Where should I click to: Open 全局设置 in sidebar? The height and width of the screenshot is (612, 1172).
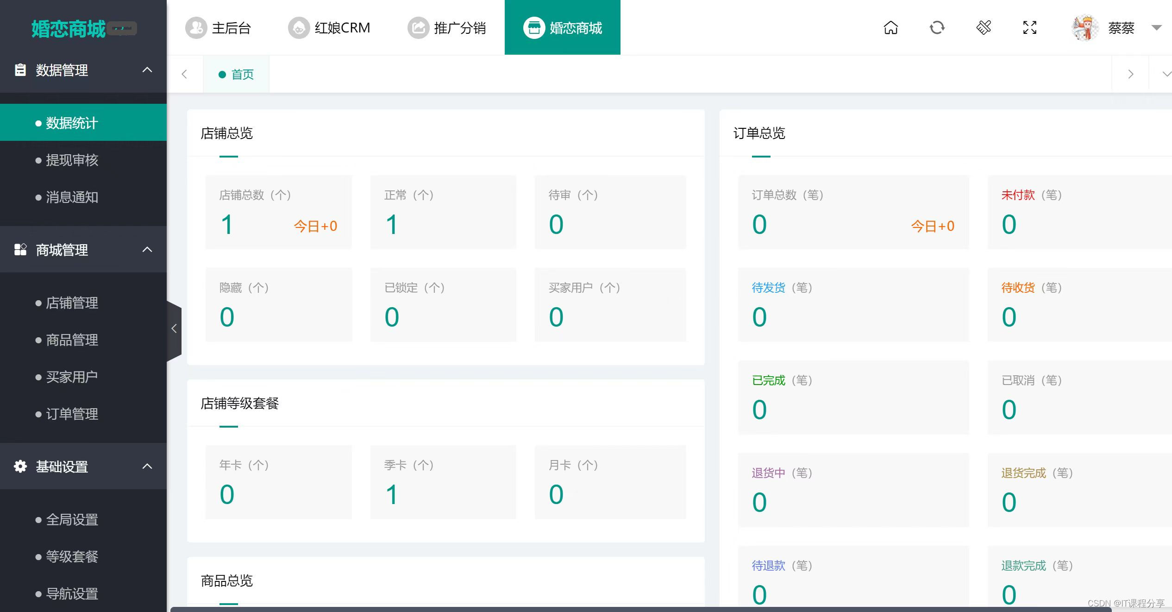(83, 519)
